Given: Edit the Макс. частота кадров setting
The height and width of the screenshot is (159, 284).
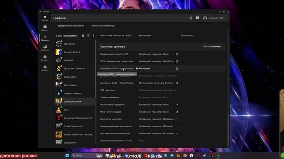Looking at the screenshot, I should [177, 112].
